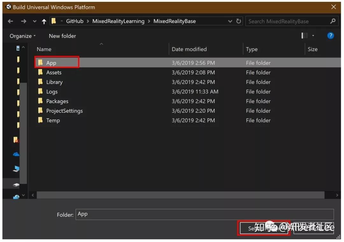
Task: Confirm with the Select Folder button
Action: [x=264, y=228]
